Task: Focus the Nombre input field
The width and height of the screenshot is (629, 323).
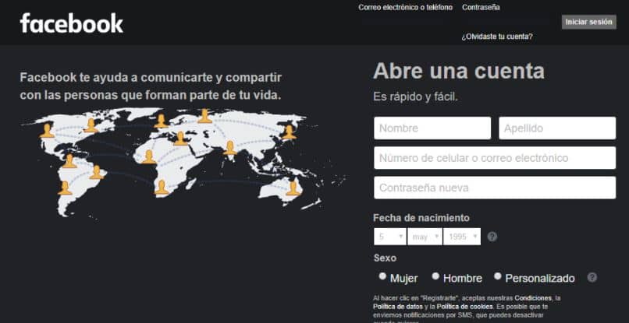Action: coord(432,128)
